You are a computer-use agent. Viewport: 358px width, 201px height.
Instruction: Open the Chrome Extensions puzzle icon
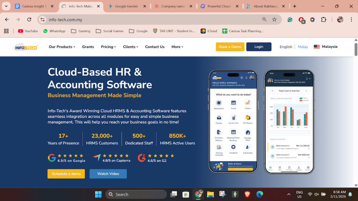coord(323,20)
